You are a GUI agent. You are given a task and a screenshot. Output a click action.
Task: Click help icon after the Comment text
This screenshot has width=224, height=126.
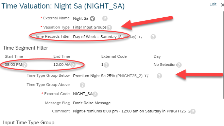(193, 111)
